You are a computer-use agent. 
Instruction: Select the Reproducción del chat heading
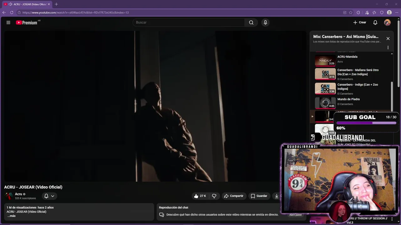pyautogui.click(x=174, y=207)
